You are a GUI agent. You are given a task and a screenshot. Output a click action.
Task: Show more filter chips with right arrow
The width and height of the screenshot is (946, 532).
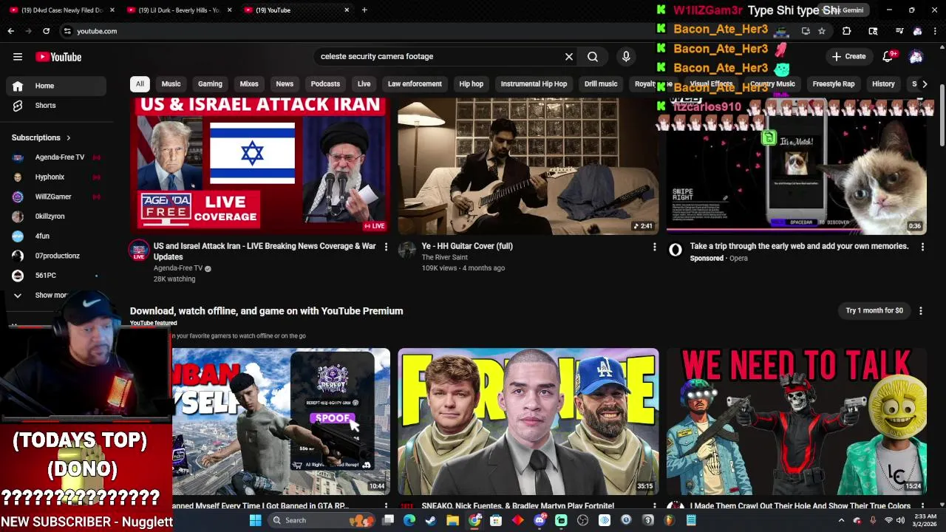tap(925, 83)
